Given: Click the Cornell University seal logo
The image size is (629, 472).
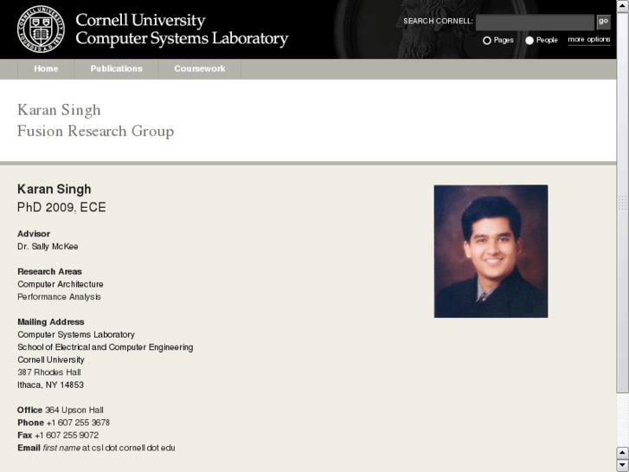Looking at the screenshot, I should pos(41,29).
